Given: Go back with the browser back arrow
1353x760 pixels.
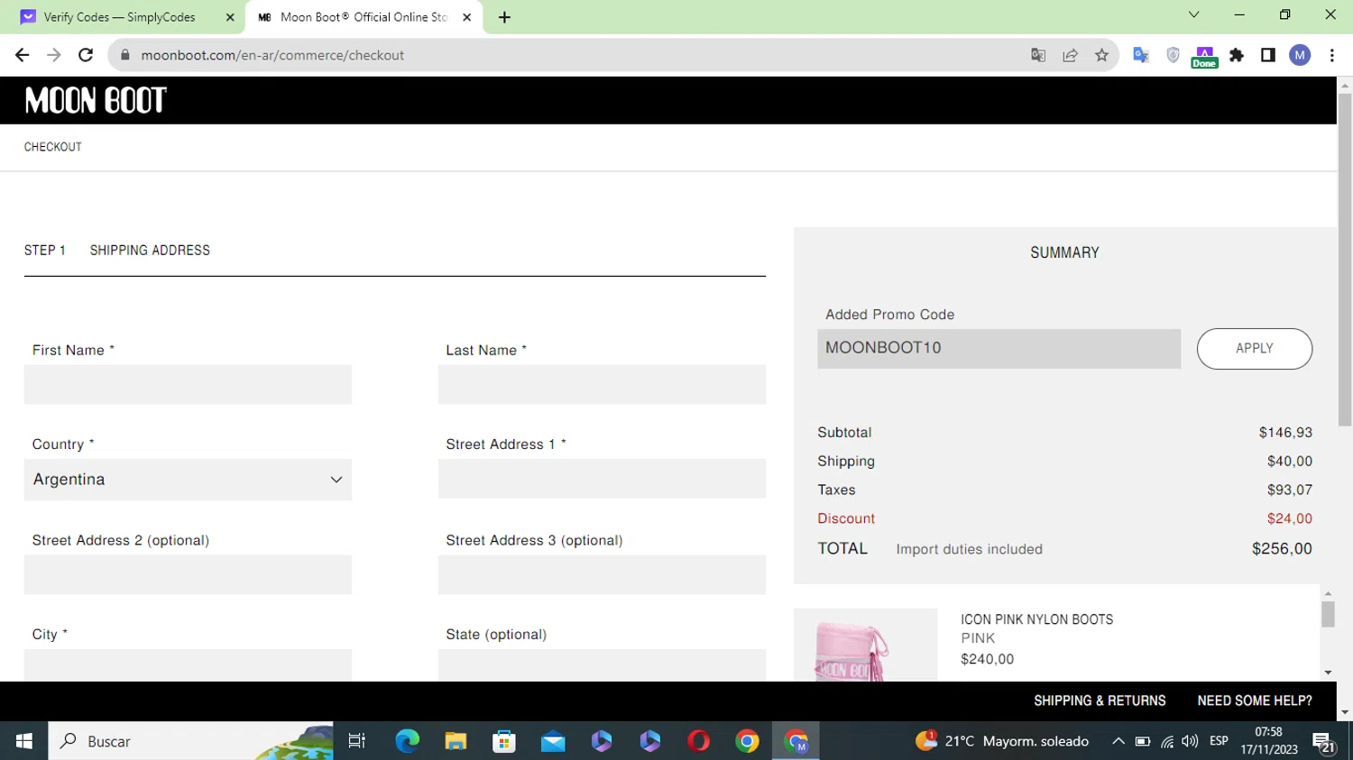Looking at the screenshot, I should (23, 55).
